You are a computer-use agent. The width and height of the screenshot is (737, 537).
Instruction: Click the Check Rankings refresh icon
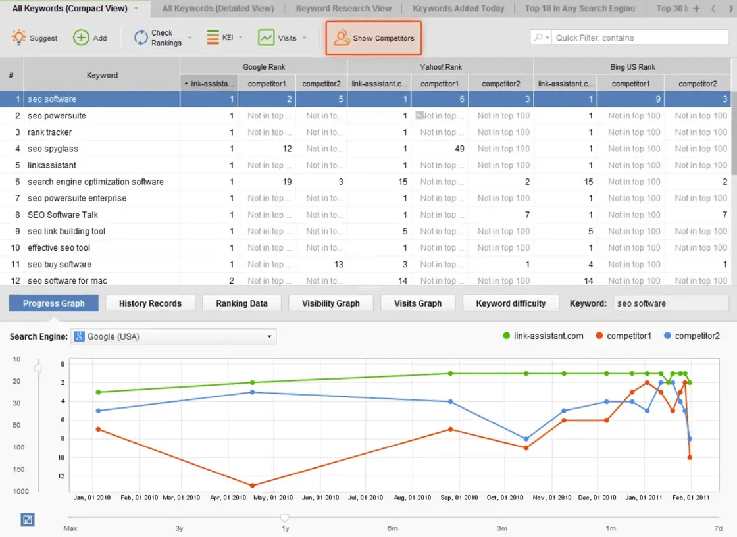(141, 38)
